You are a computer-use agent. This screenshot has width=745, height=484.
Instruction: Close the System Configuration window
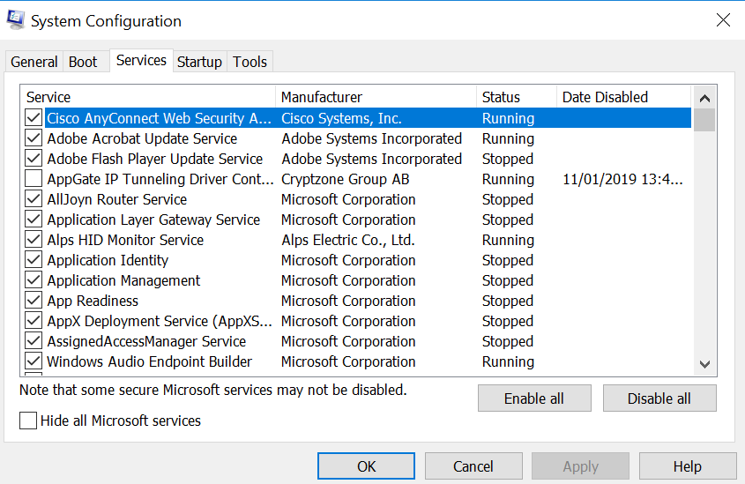point(722,20)
